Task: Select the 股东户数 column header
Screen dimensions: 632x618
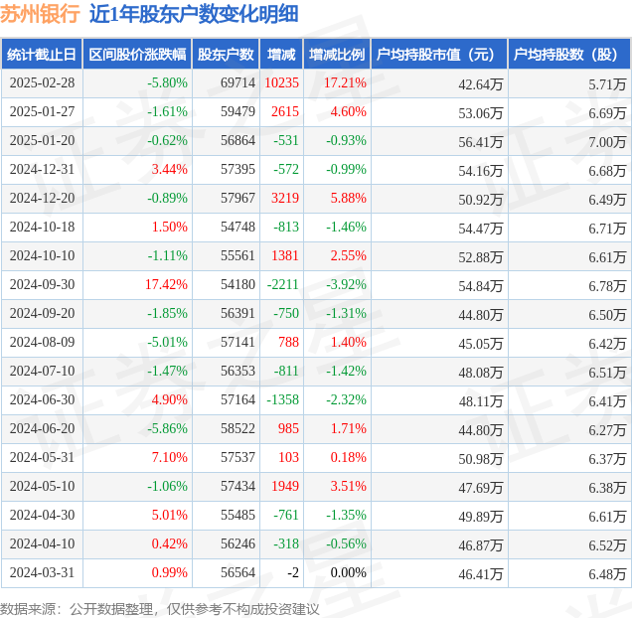Action: click(226, 54)
